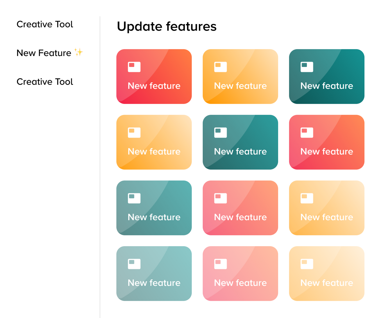The image size is (381, 318).
Task: Click the window icon on the third-row teal card
Action: (x=134, y=198)
